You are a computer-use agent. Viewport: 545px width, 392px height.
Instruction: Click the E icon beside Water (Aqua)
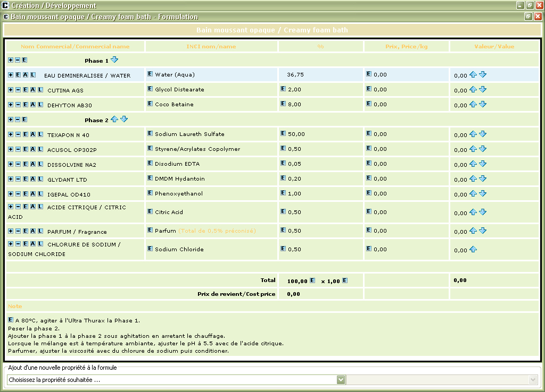pos(150,74)
